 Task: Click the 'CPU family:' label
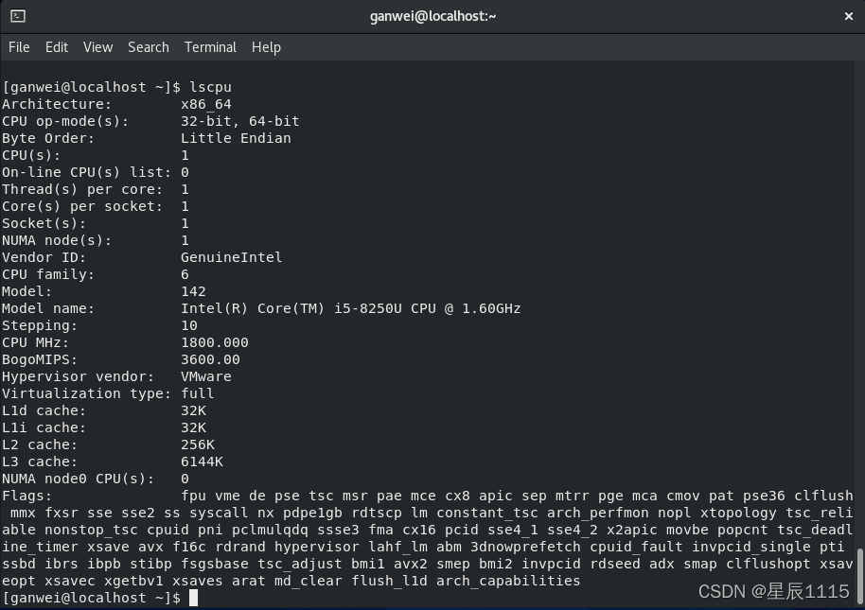[48, 274]
